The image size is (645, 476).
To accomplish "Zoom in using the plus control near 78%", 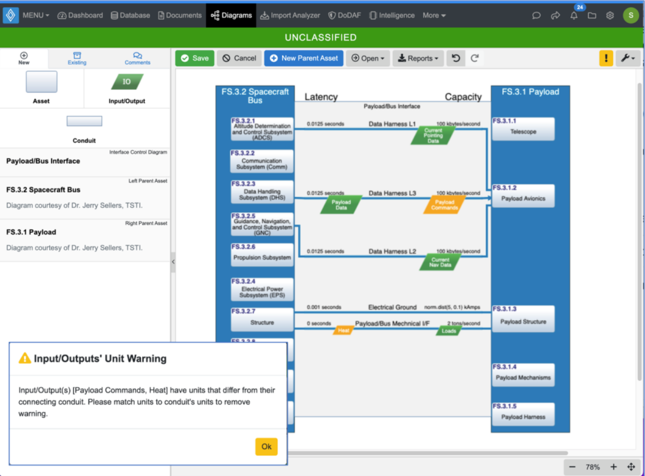I will (613, 467).
